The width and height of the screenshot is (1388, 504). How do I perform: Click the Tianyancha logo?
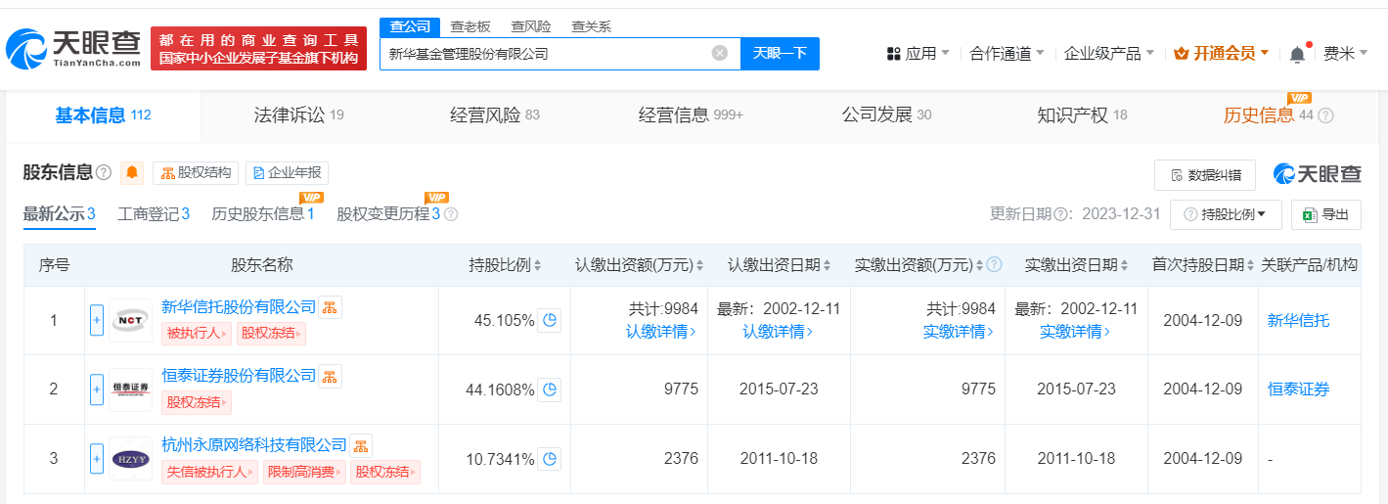pyautogui.click(x=74, y=49)
